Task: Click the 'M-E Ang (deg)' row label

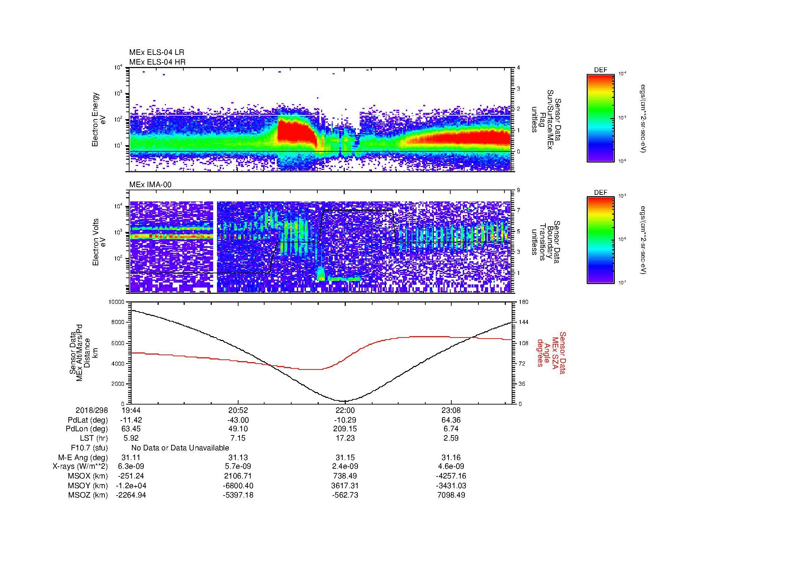Action: tap(83, 457)
